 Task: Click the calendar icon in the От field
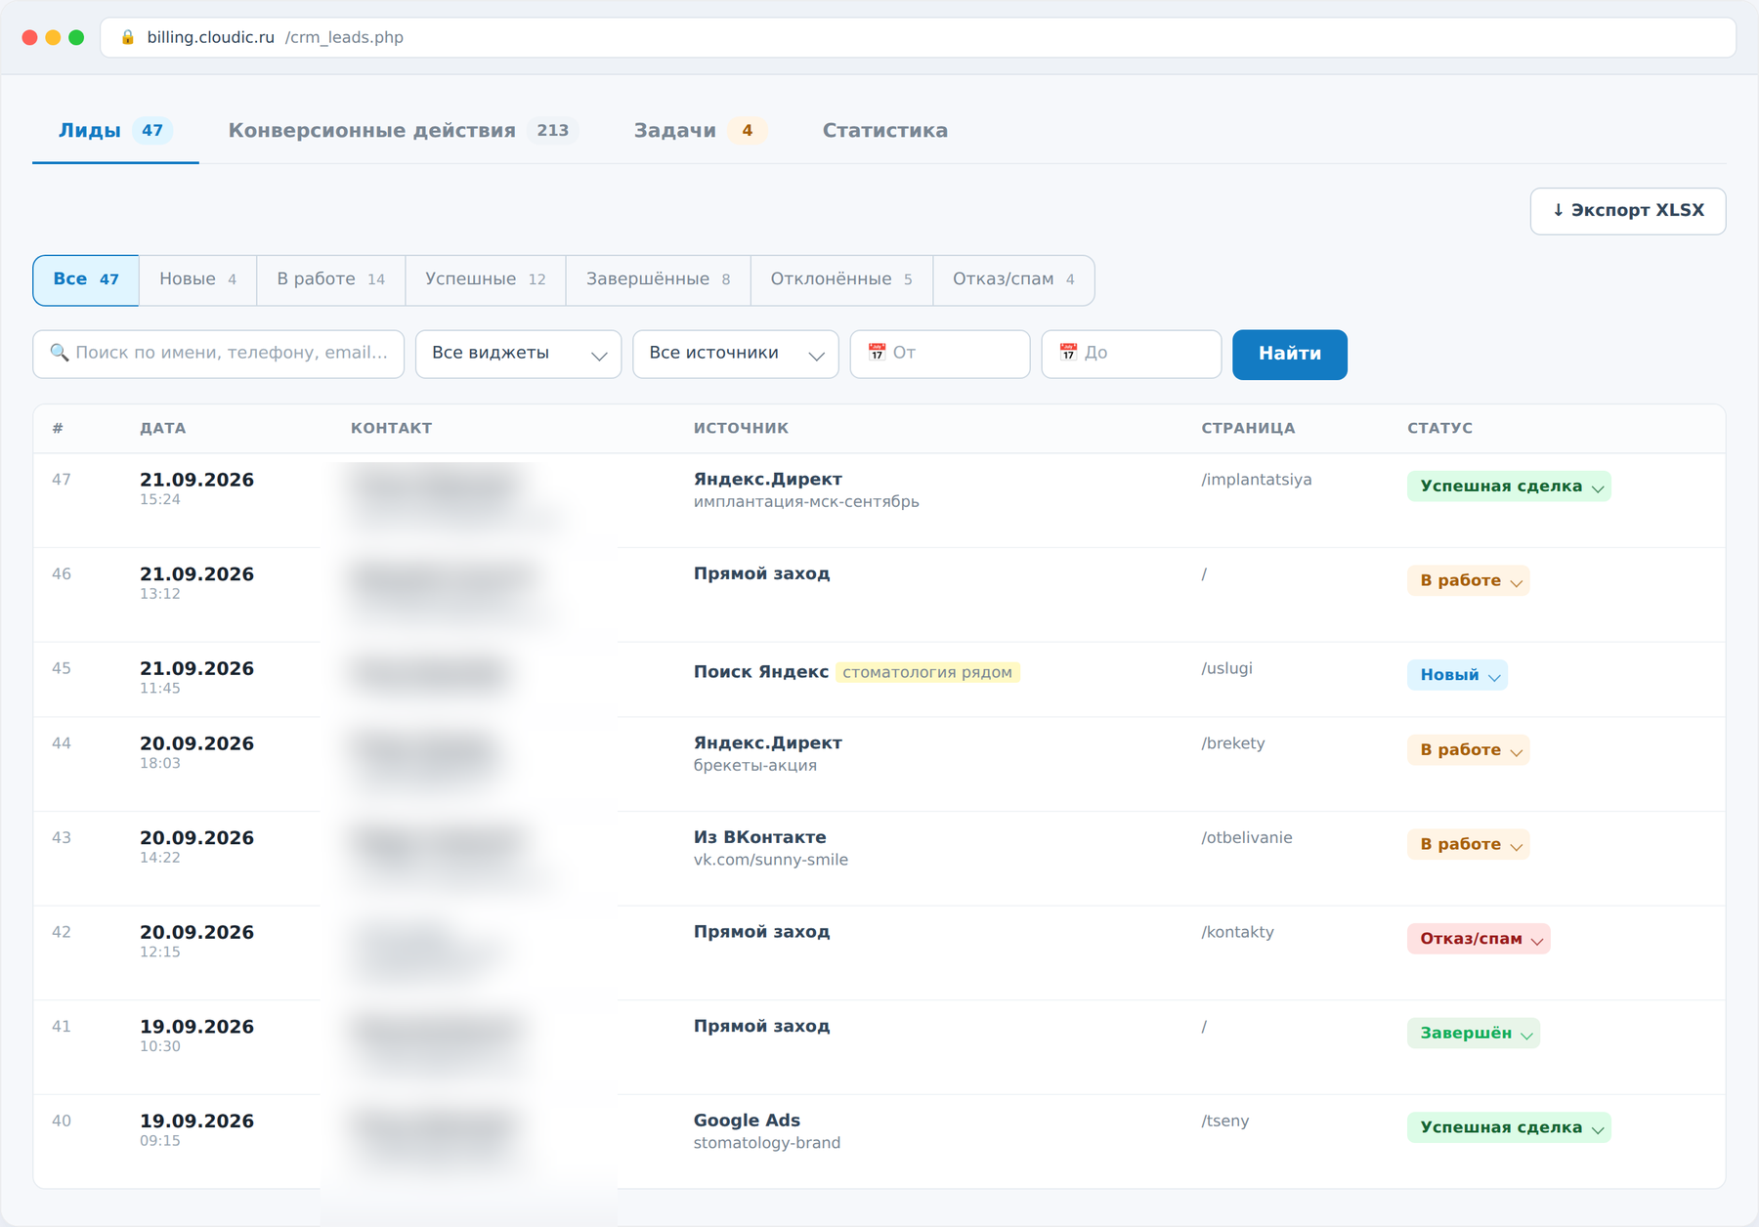877,353
